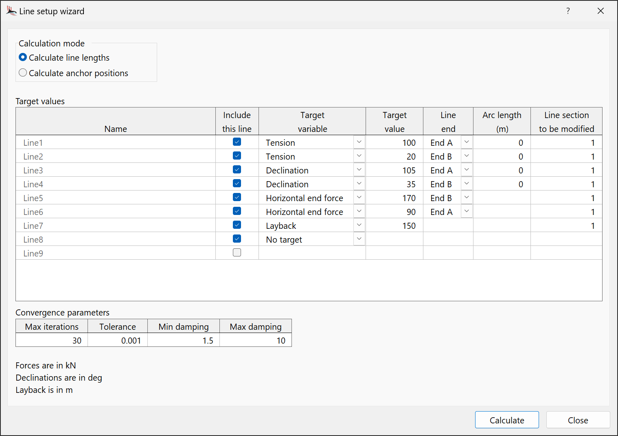Open Line2 line end dropdown

[x=467, y=156]
